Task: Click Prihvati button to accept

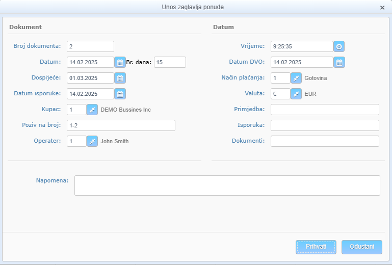Action: (316, 247)
